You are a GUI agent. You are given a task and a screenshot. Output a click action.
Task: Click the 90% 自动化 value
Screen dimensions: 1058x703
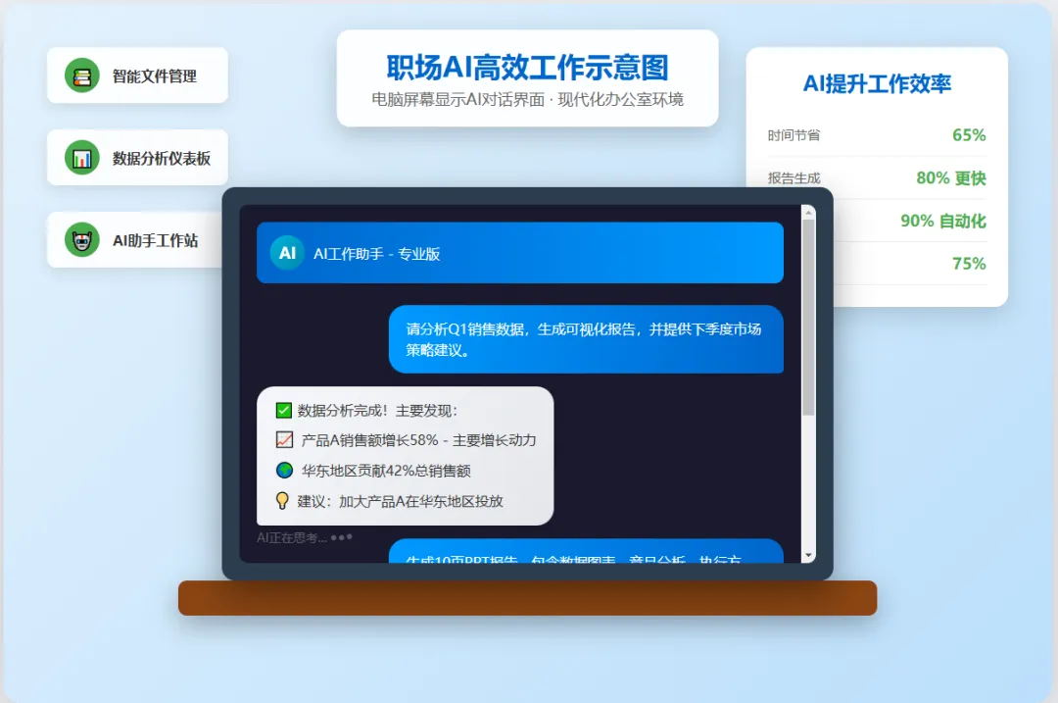[943, 221]
